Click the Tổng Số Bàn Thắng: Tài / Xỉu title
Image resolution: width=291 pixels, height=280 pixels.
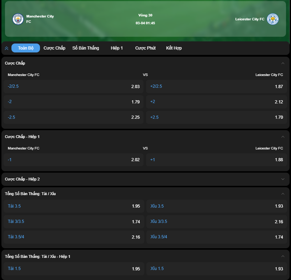point(30,194)
